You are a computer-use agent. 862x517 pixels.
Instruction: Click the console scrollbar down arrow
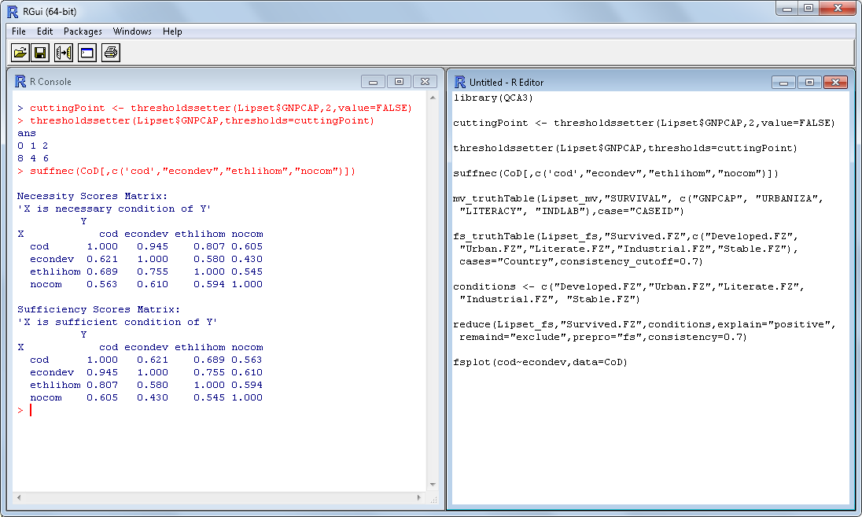pyautogui.click(x=433, y=484)
